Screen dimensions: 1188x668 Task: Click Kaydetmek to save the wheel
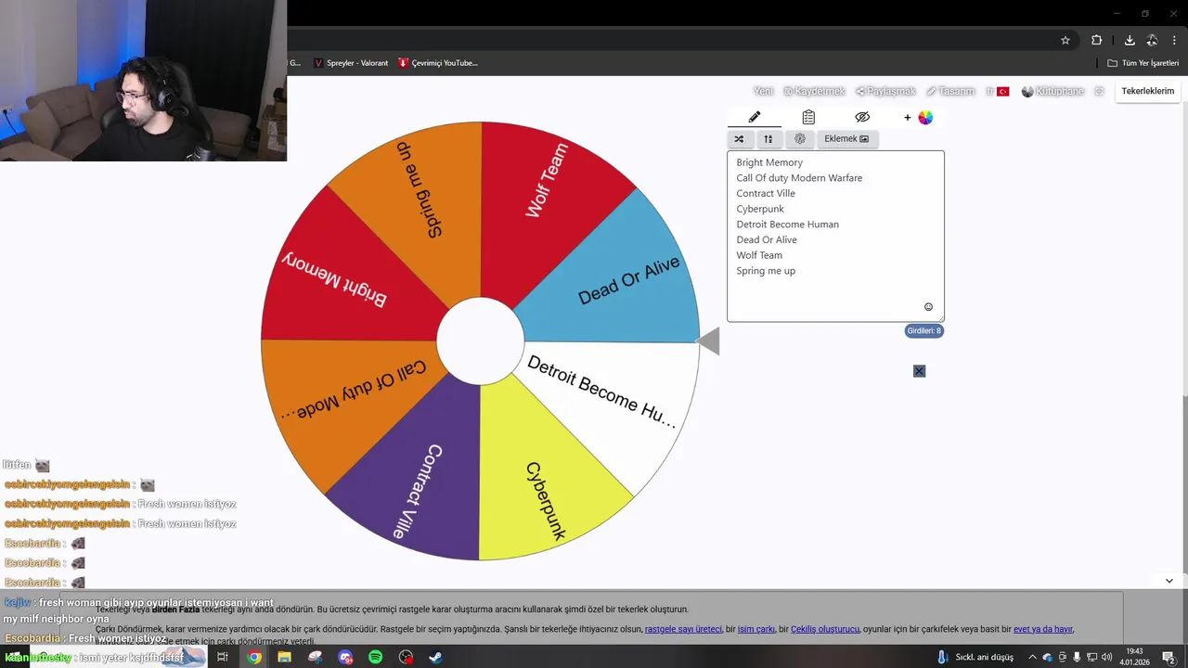tap(814, 91)
